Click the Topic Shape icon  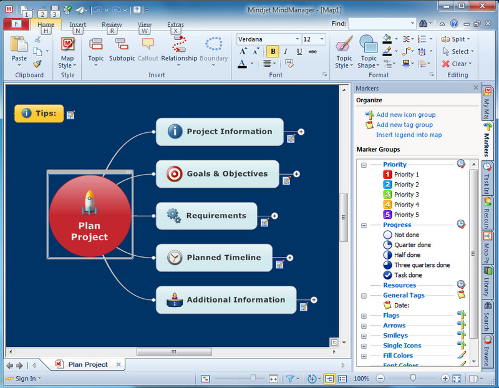pos(368,45)
